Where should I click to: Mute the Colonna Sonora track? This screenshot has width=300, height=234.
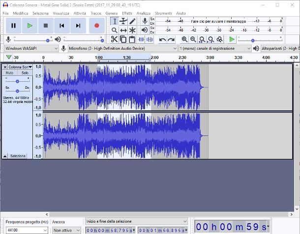(x=9, y=73)
